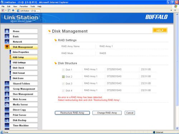Toggle the Disk 3 checkbox
Viewport: 179px width, 134px height.
coord(63,84)
